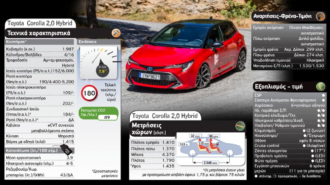The height and width of the screenshot is (185, 330).
Task: Click the 'ESP' equipment row
Action: pos(290,95)
